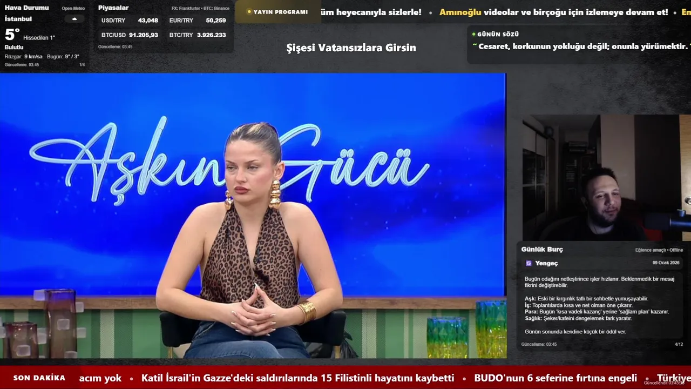Click the green dot beside GÜNÜN SÖZÜ
The width and height of the screenshot is (691, 389).
(x=473, y=34)
